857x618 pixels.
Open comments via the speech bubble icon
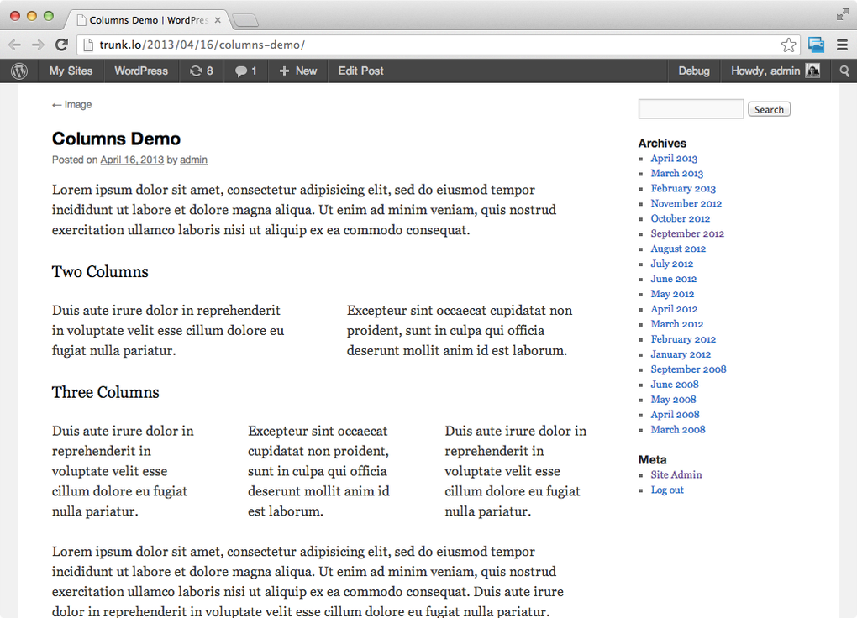coord(244,71)
